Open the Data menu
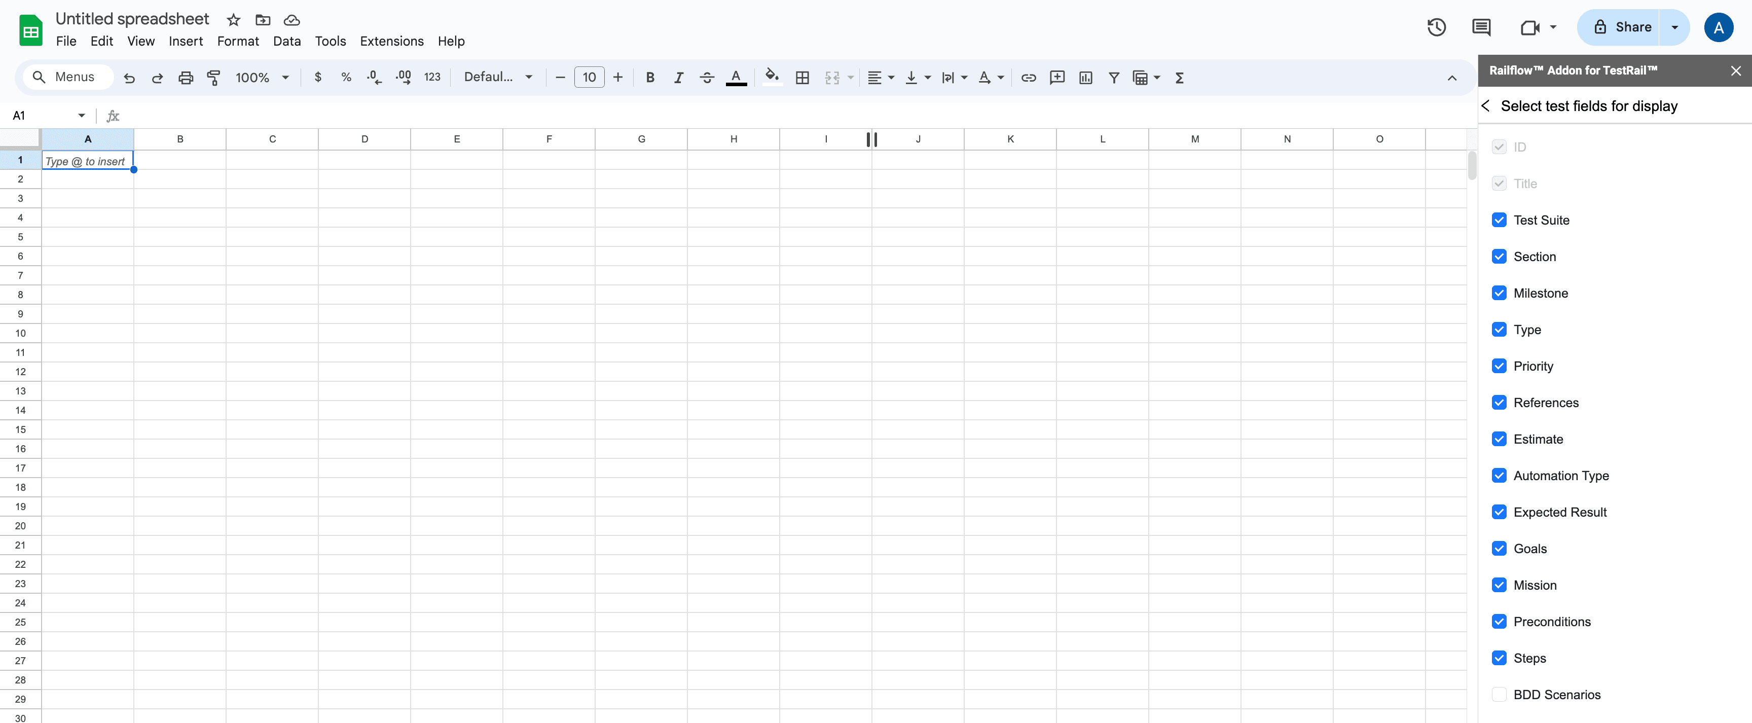1752x723 pixels. 287,42
